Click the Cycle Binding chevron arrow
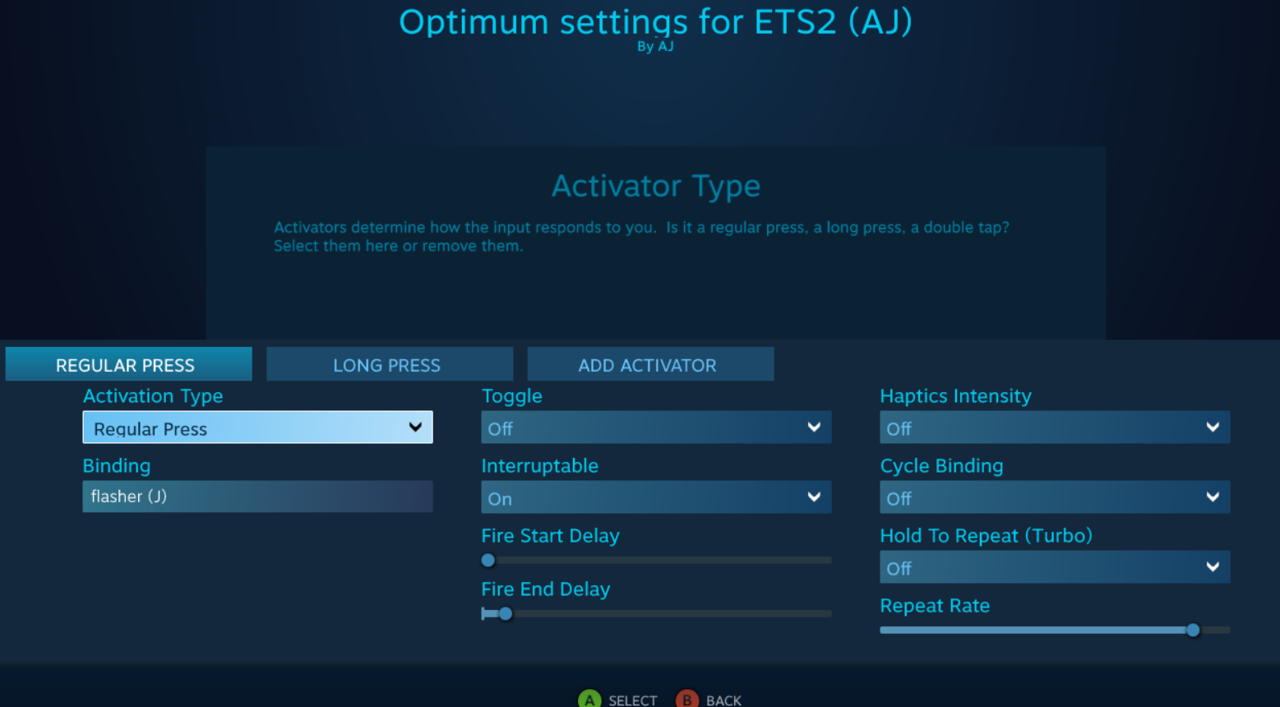This screenshot has height=707, width=1280. pyautogui.click(x=1213, y=497)
